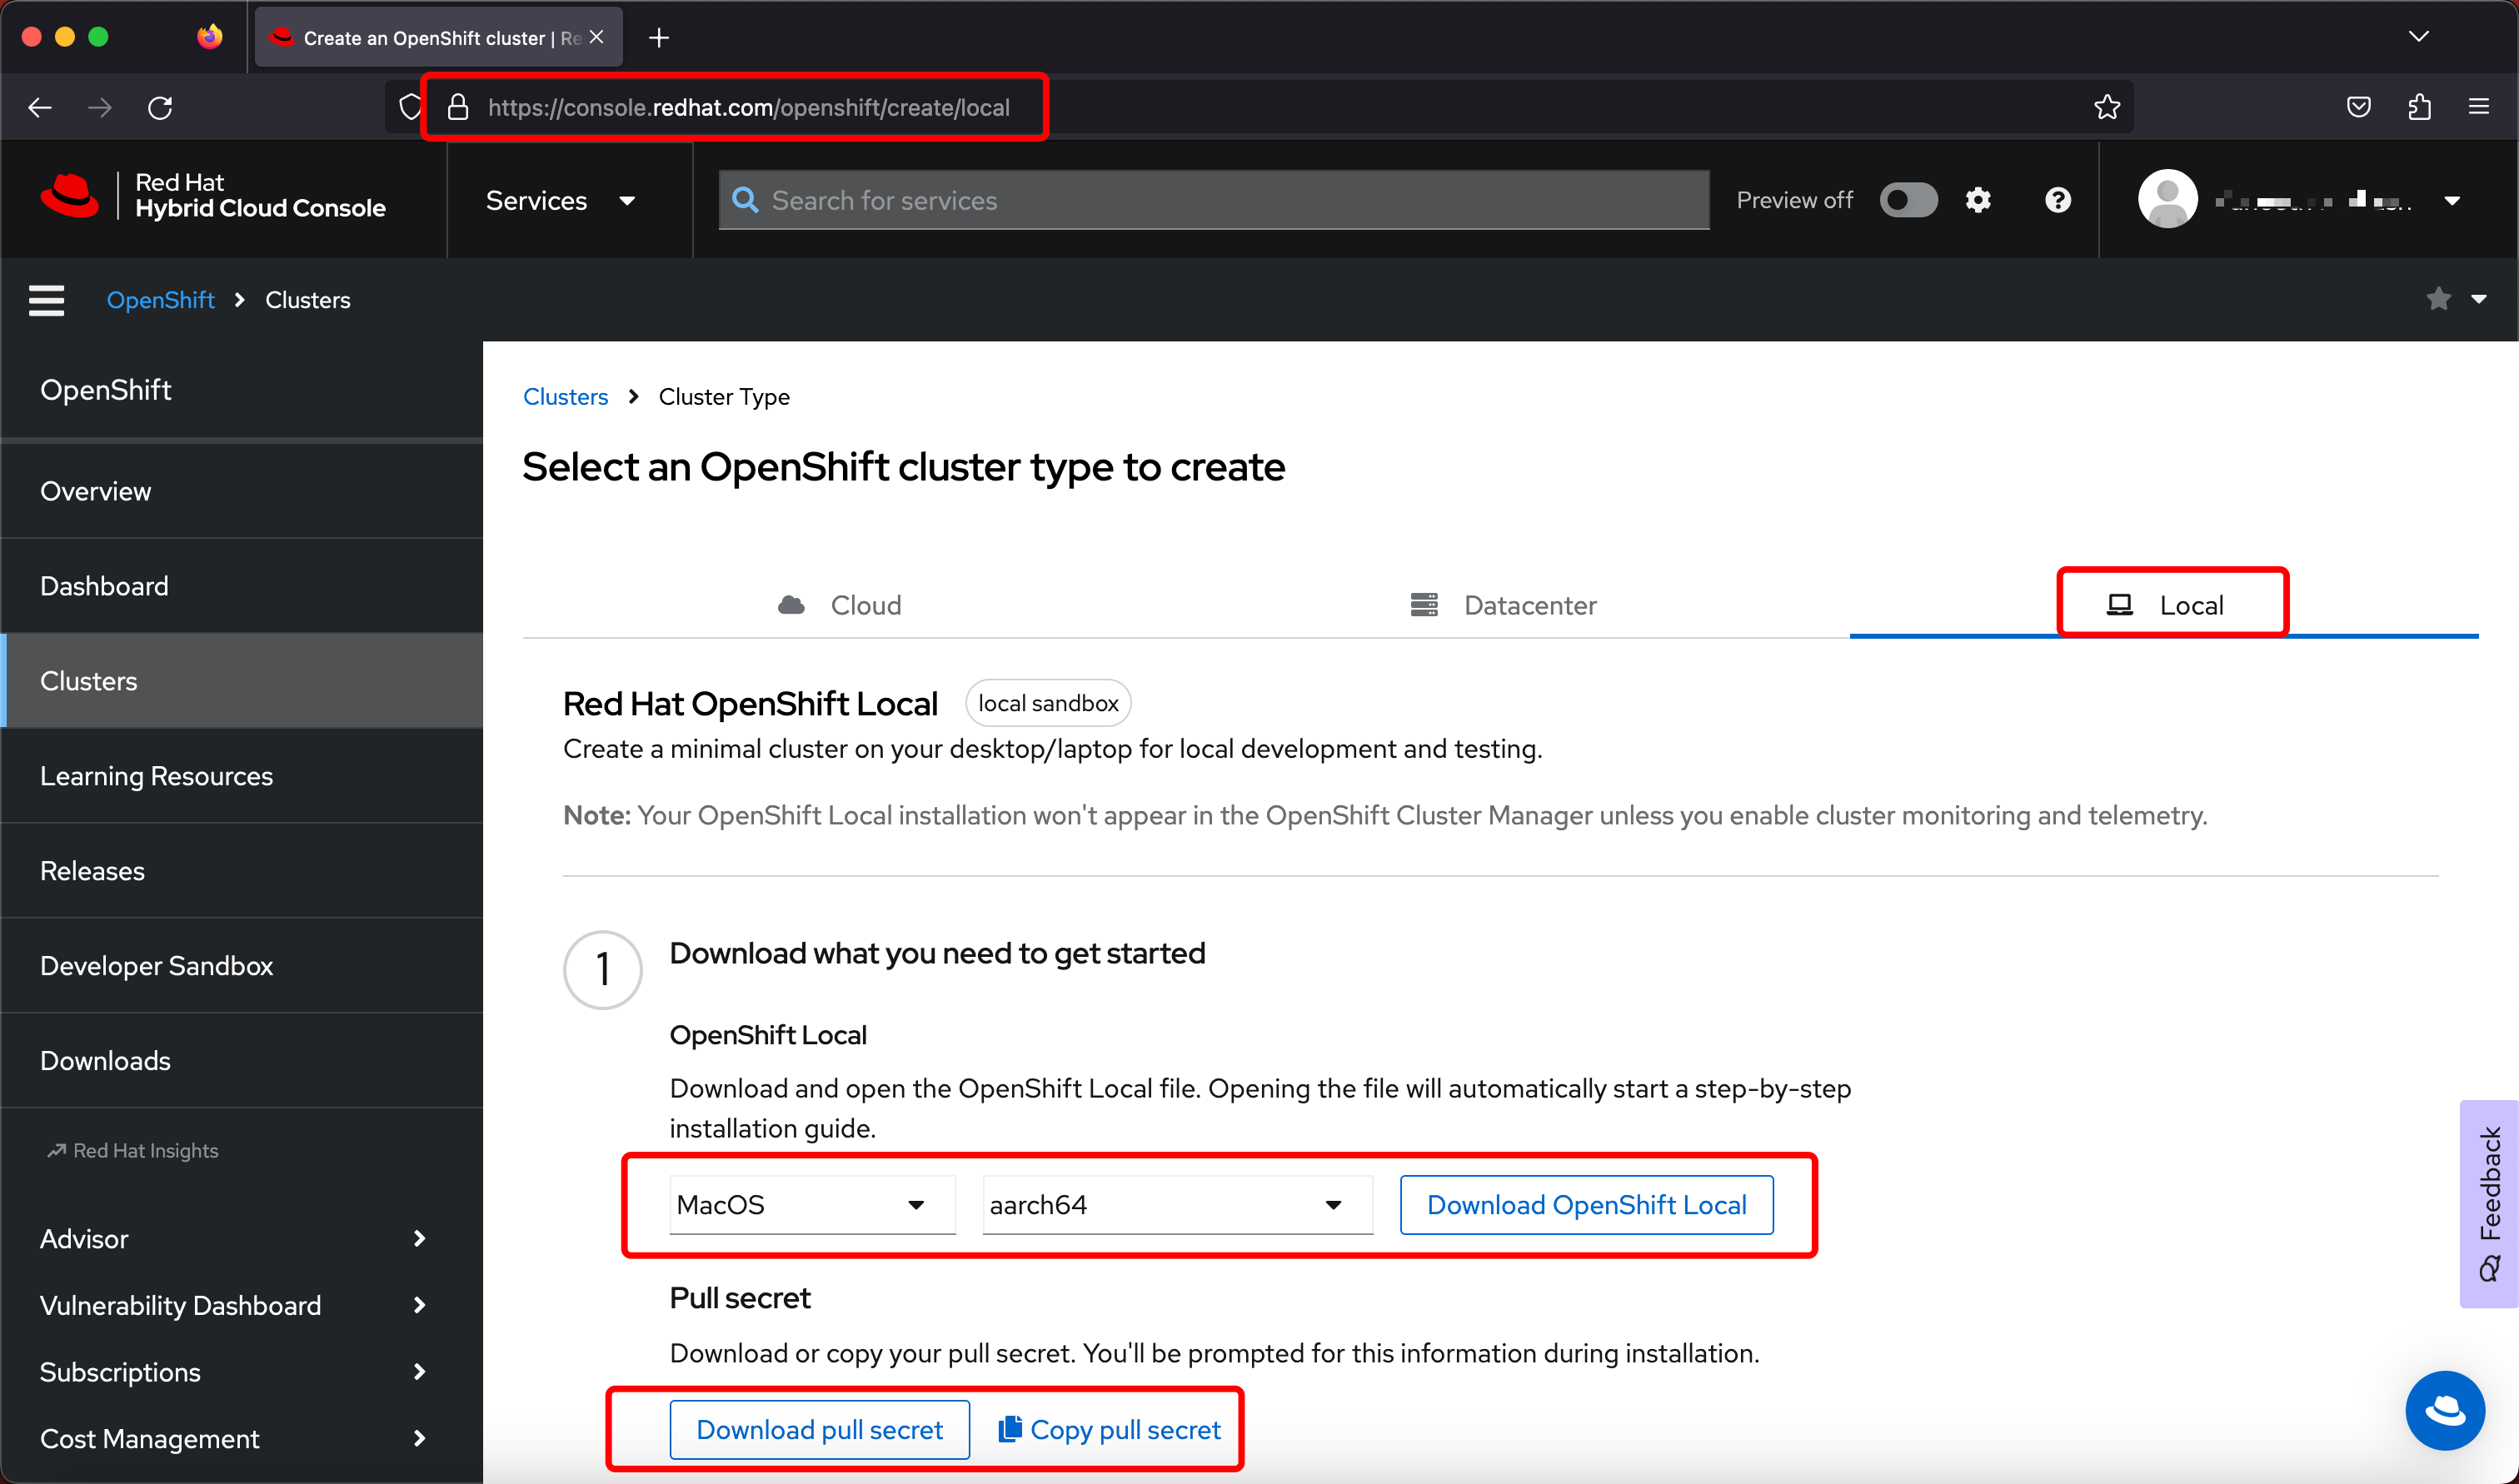Favorite this page with the breadcrumb star
Viewport: 2519px width, 1484px height.
pos(2438,299)
